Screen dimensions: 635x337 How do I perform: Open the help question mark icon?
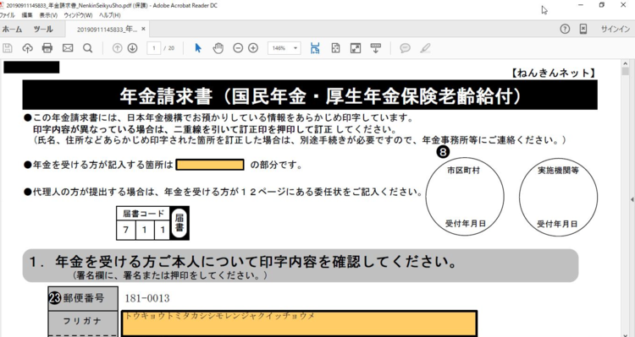click(565, 29)
